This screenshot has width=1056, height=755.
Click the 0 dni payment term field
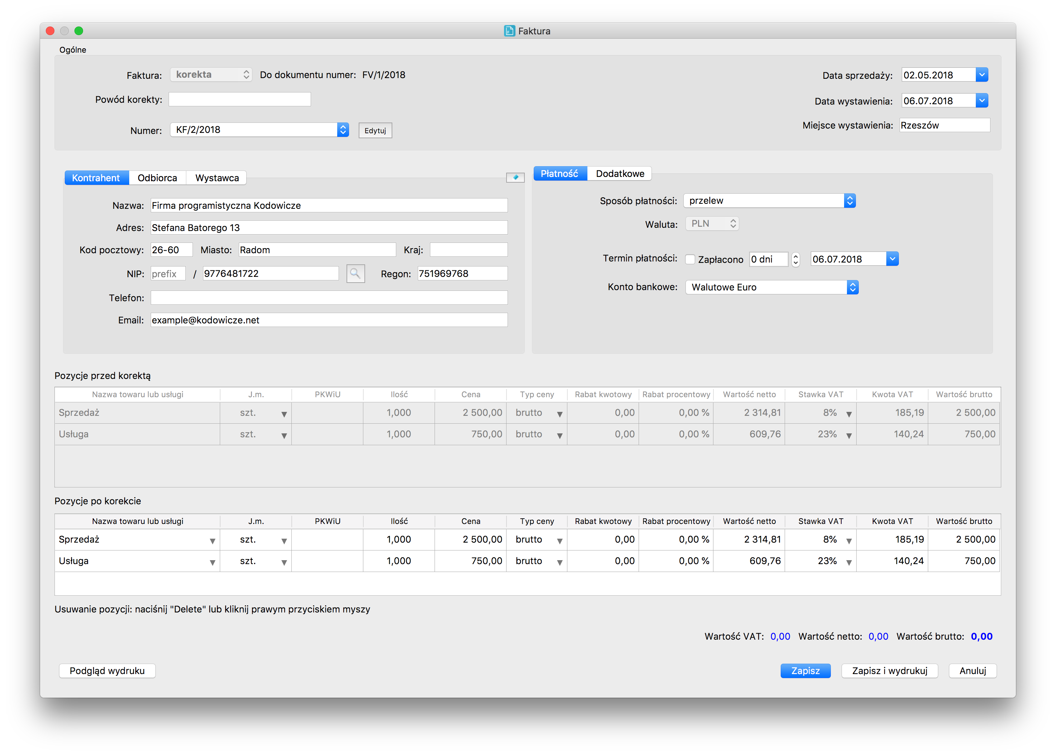[x=769, y=259]
